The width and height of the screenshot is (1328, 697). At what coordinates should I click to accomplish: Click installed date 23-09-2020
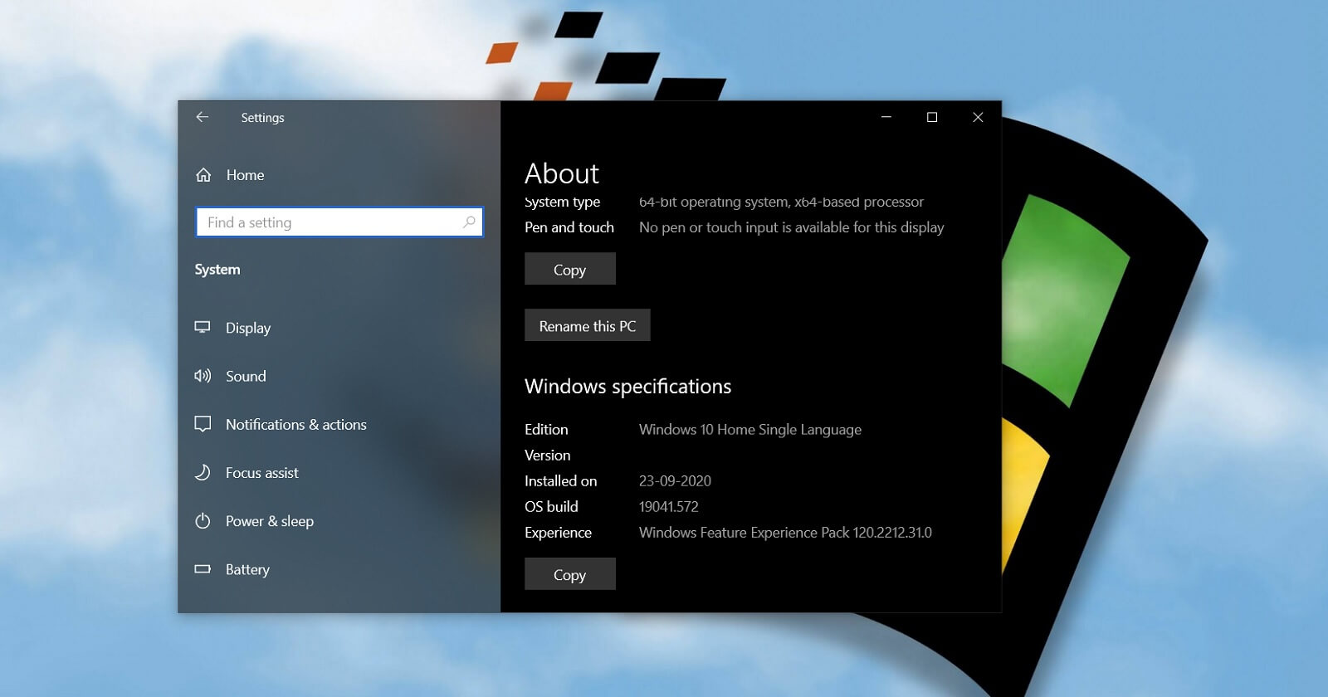point(675,480)
